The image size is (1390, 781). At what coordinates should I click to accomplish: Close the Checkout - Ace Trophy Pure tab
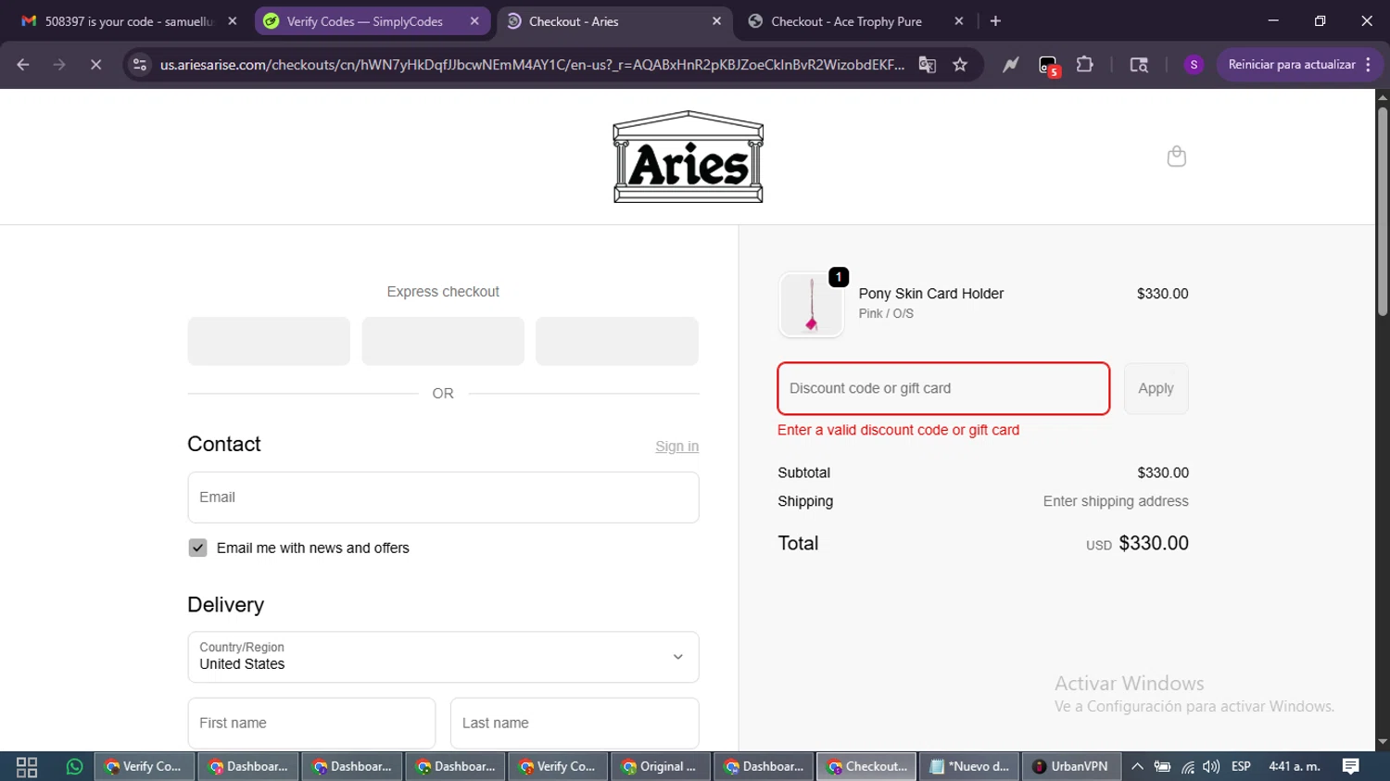[x=959, y=20]
